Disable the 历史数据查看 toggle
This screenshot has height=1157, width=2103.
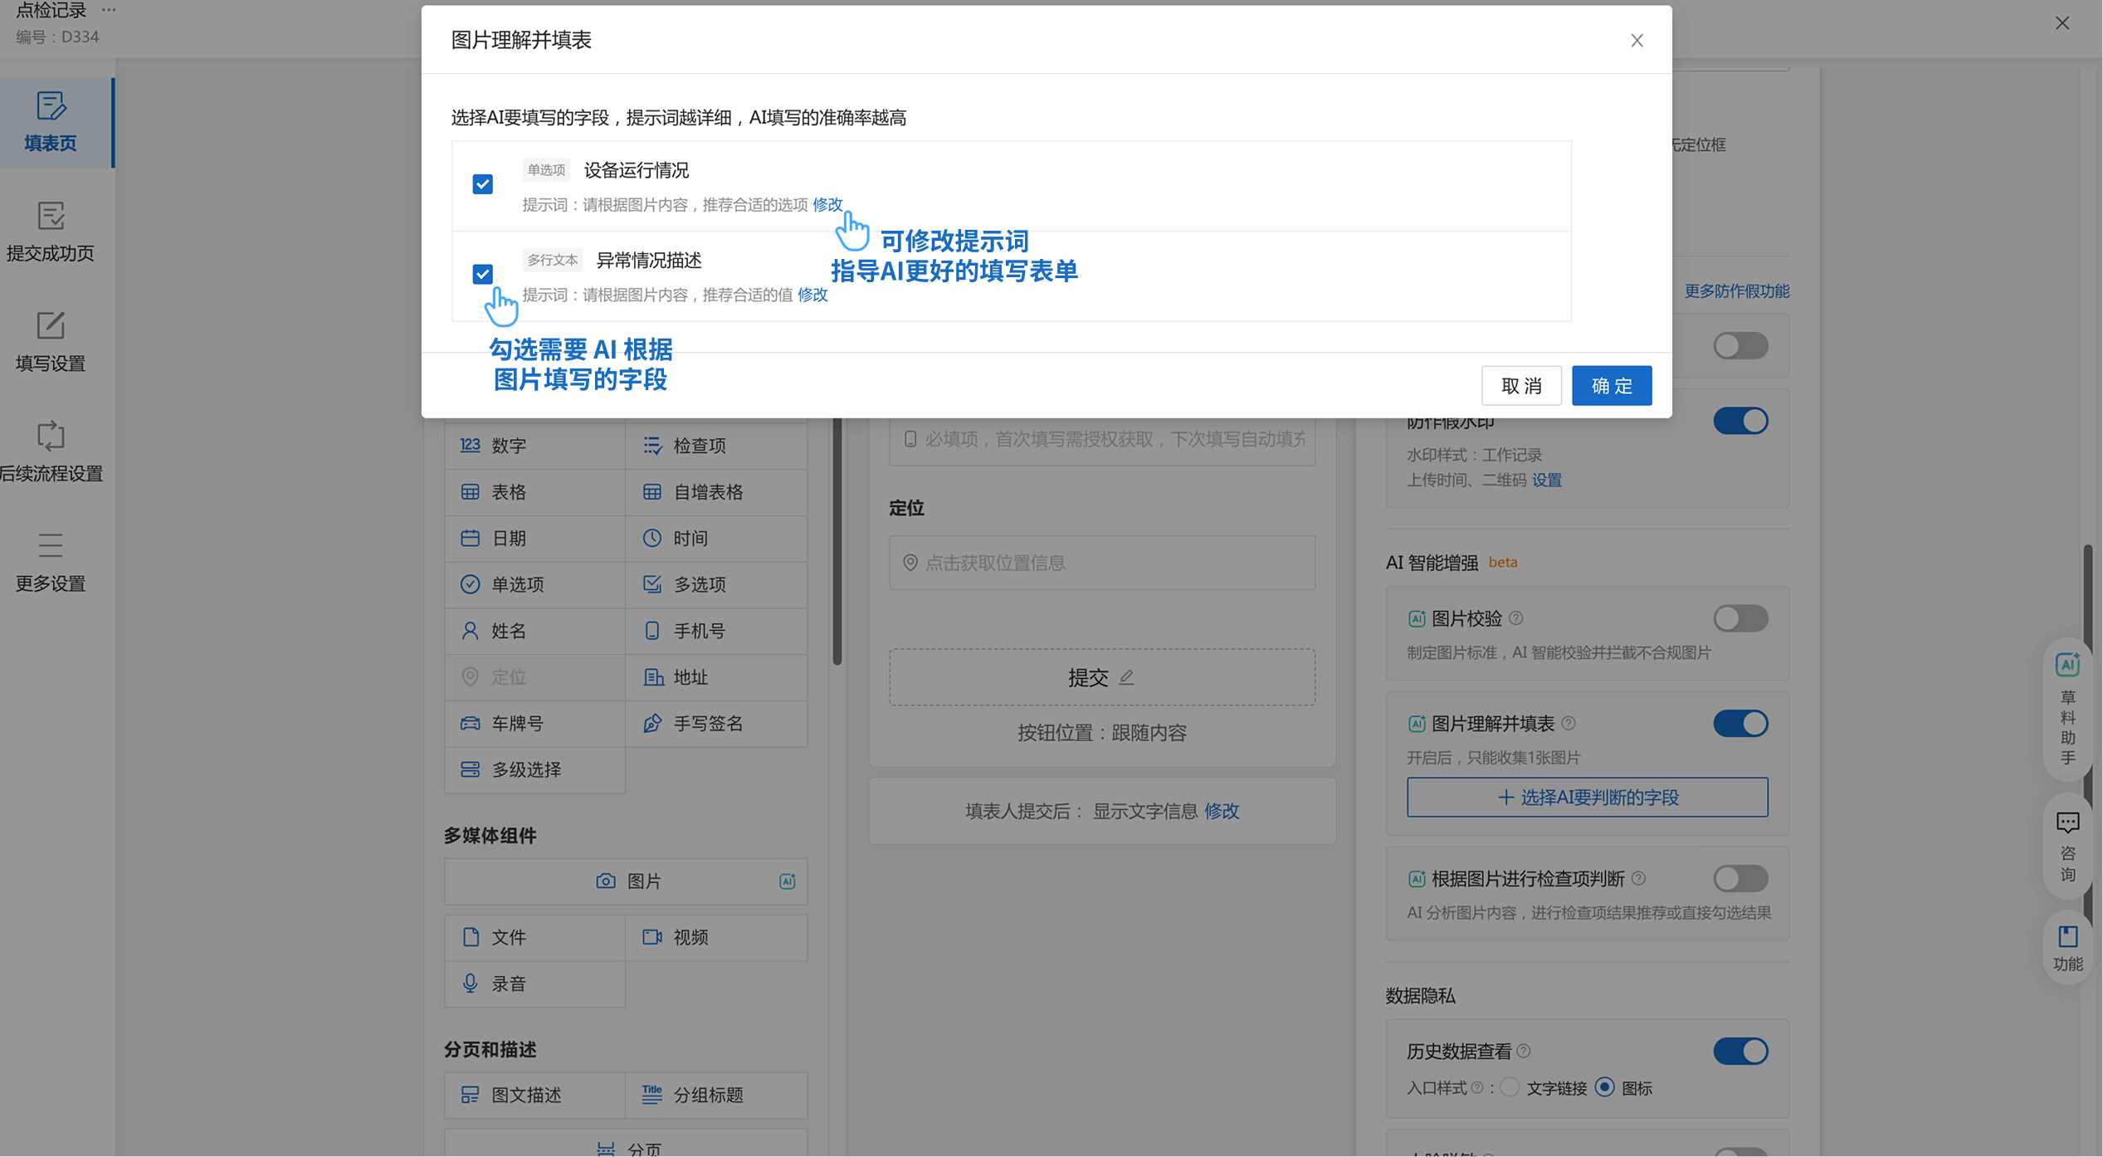(x=1740, y=1051)
